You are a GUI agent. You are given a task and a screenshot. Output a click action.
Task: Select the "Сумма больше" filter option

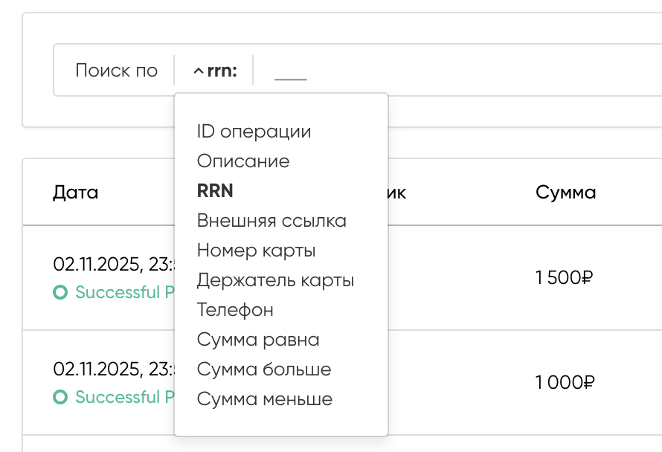(264, 369)
